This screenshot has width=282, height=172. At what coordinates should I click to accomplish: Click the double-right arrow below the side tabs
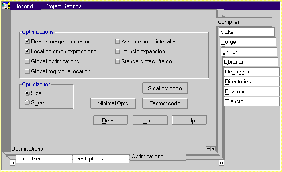[221, 163]
